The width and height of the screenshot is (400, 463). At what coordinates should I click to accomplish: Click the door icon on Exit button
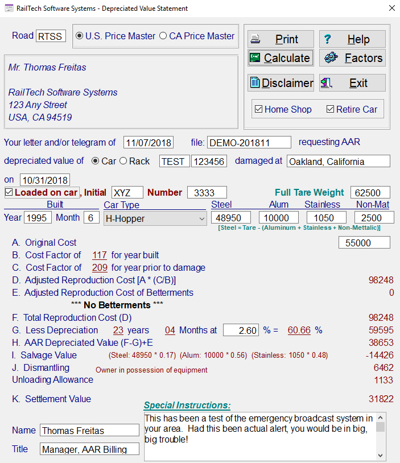point(327,83)
